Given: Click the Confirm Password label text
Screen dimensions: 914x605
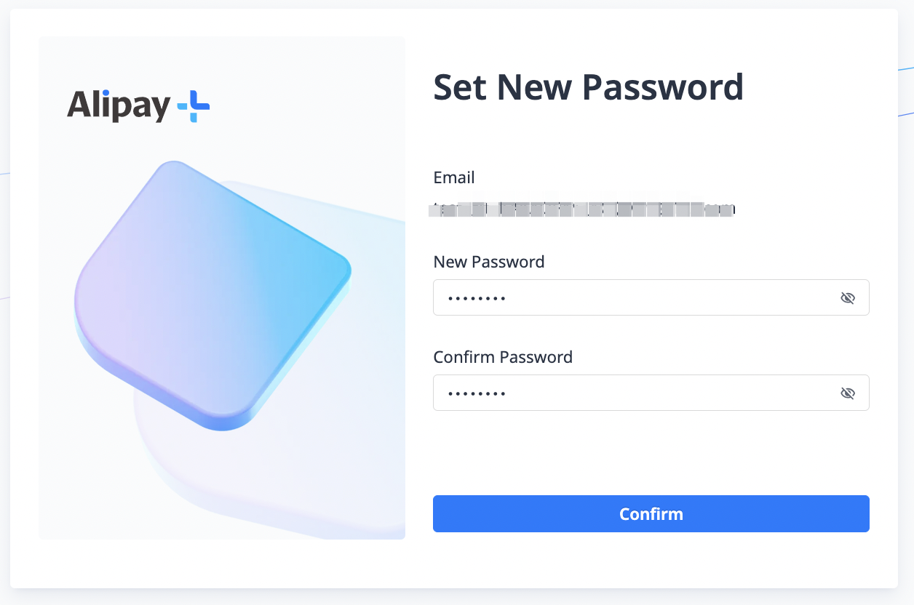Looking at the screenshot, I should click(x=503, y=357).
